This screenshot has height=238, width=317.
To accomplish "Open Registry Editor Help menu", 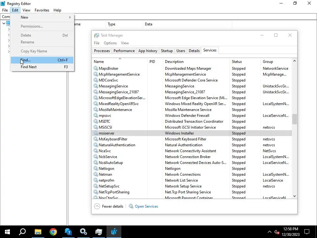I will pos(57,10).
